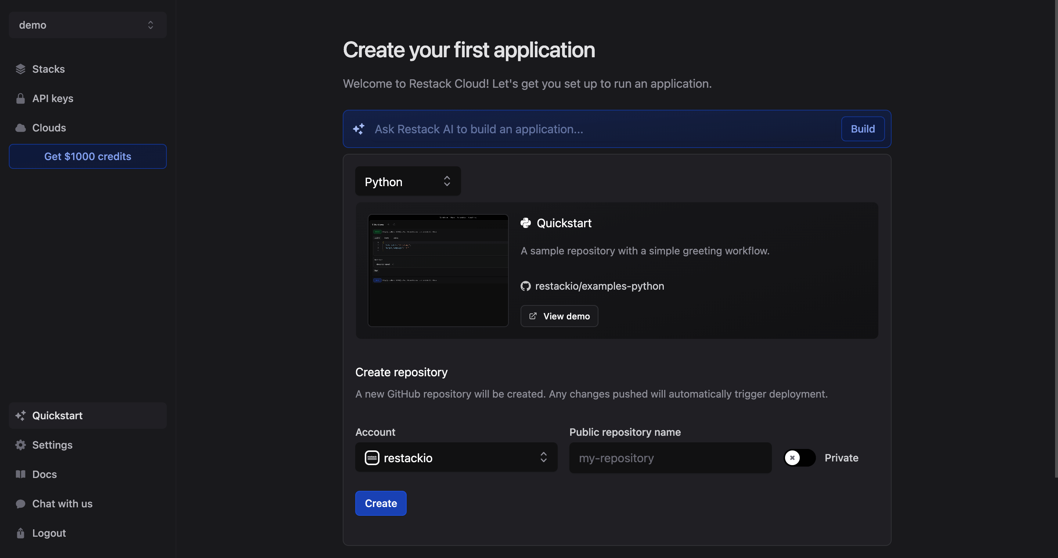Click the sparkle icon in AI prompt bar
Screen dimensions: 1058x558
coord(359,129)
